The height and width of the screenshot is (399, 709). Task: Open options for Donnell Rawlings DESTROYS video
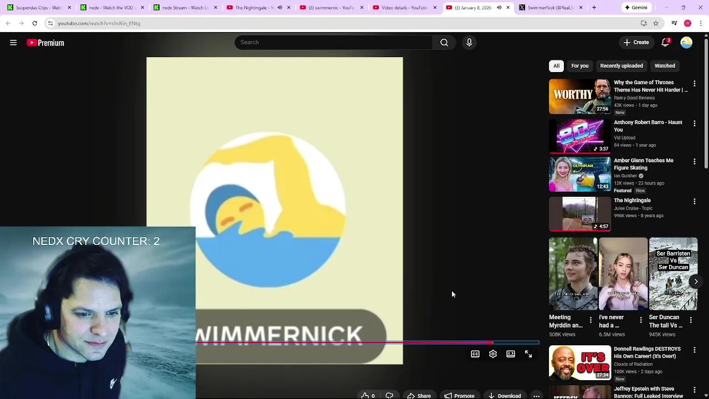tap(695, 350)
